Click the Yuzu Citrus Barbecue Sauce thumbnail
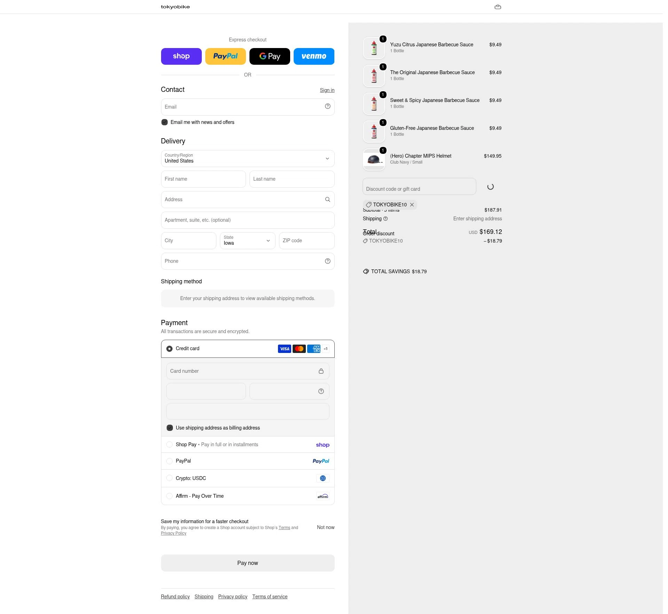This screenshot has width=668, height=614. (374, 48)
